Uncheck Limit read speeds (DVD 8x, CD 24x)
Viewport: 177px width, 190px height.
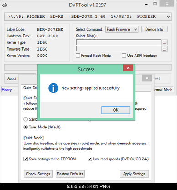click(x=90, y=159)
